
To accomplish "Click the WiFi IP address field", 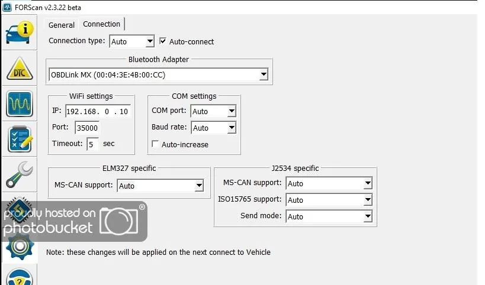I will point(98,112).
